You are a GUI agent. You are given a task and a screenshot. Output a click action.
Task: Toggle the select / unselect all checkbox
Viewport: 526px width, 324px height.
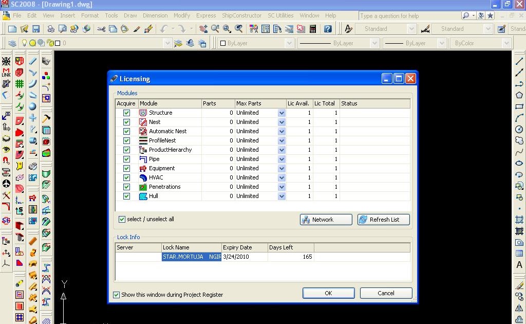(122, 219)
